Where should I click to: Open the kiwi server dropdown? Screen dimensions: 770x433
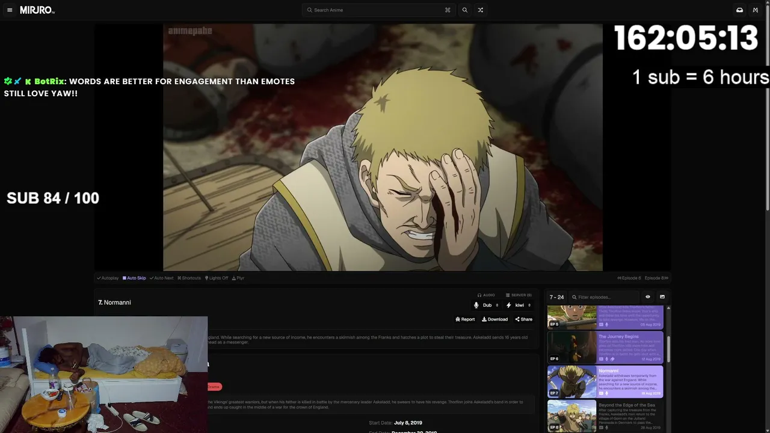[x=519, y=306]
